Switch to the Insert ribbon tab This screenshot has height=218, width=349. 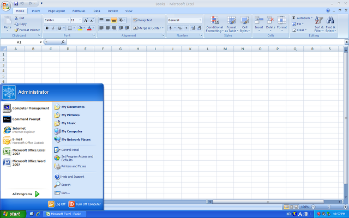coord(35,11)
